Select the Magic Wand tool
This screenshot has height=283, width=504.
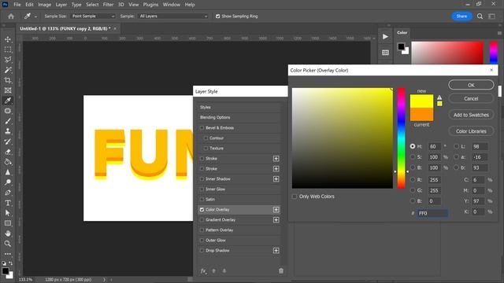[8, 70]
